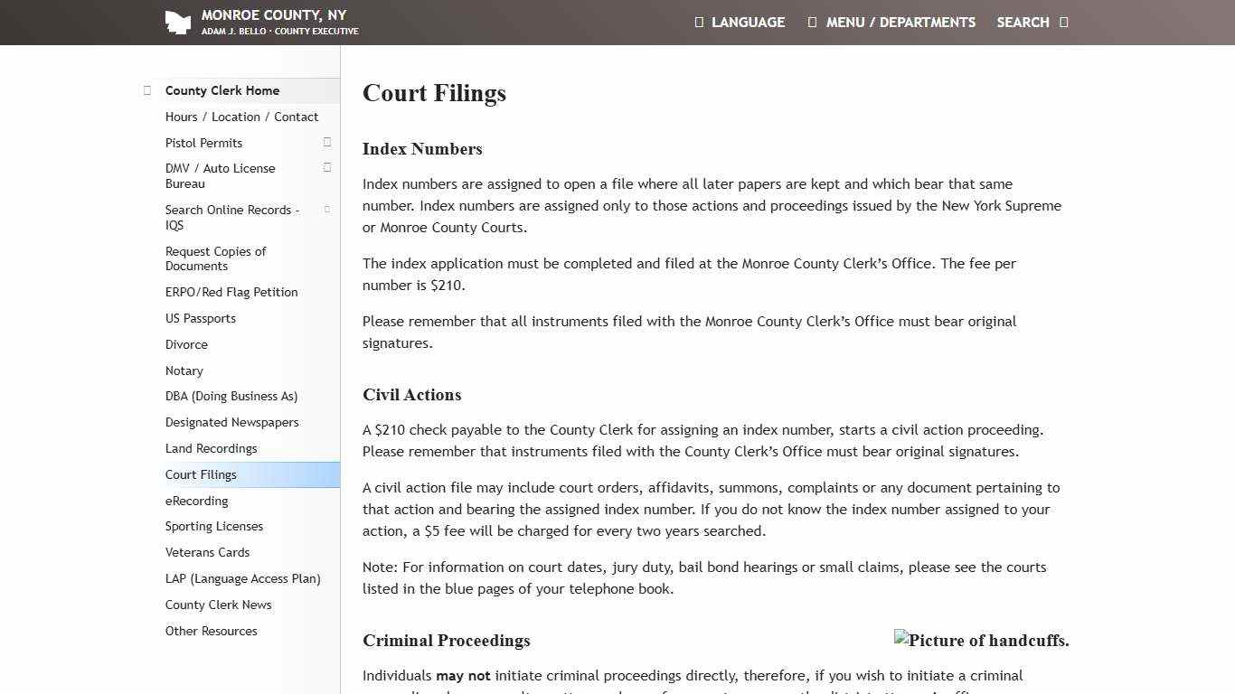Click the Search Online Records submenu icon
The width and height of the screenshot is (1235, 694).
[326, 209]
